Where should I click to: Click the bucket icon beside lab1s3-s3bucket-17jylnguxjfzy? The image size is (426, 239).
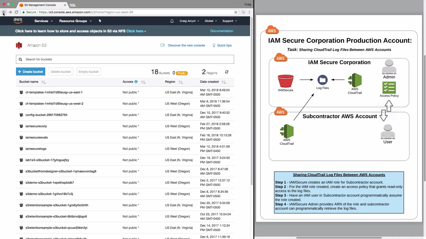pyautogui.click(x=21, y=160)
